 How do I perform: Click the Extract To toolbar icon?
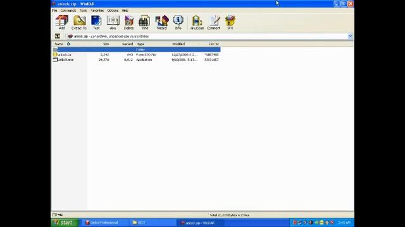(x=79, y=23)
